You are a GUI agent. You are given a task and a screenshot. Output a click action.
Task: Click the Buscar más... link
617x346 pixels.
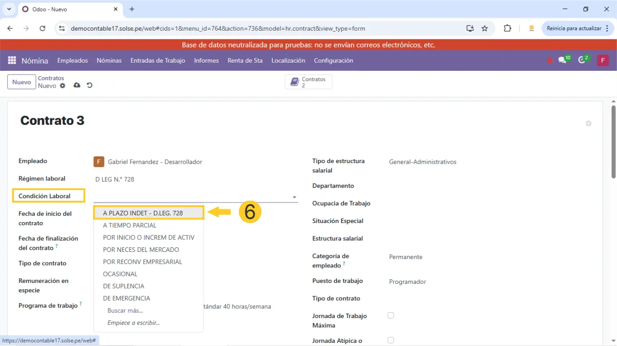click(125, 310)
